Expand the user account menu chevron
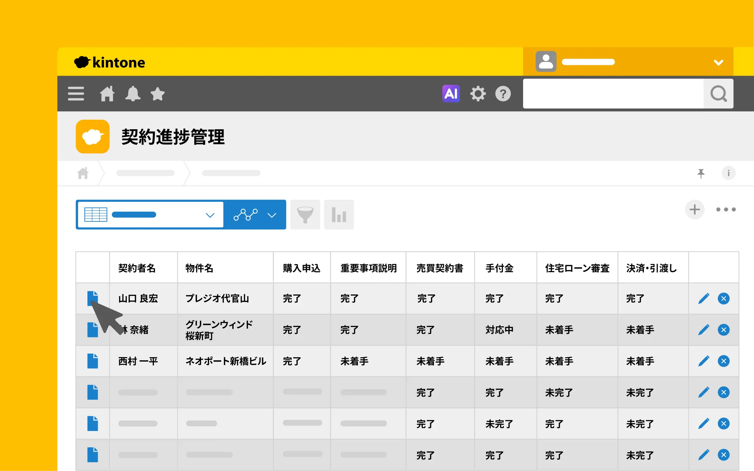Screen dimensions: 754x471 719,63
